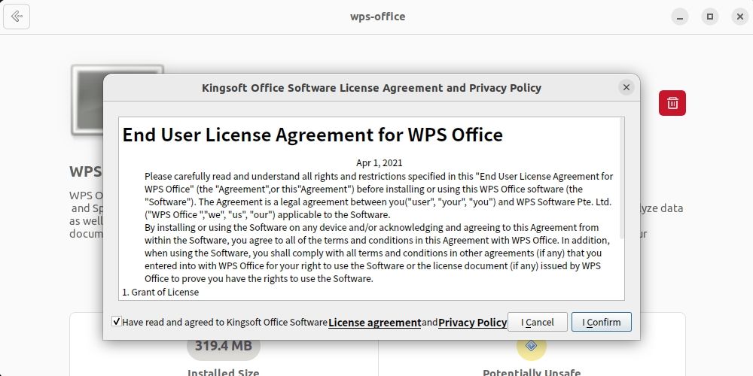Close the License Agreement dialog
Image resolution: width=753 pixels, height=376 pixels.
(x=626, y=87)
